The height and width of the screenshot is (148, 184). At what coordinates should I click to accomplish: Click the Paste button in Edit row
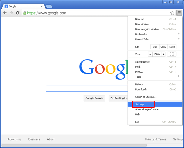(172, 47)
